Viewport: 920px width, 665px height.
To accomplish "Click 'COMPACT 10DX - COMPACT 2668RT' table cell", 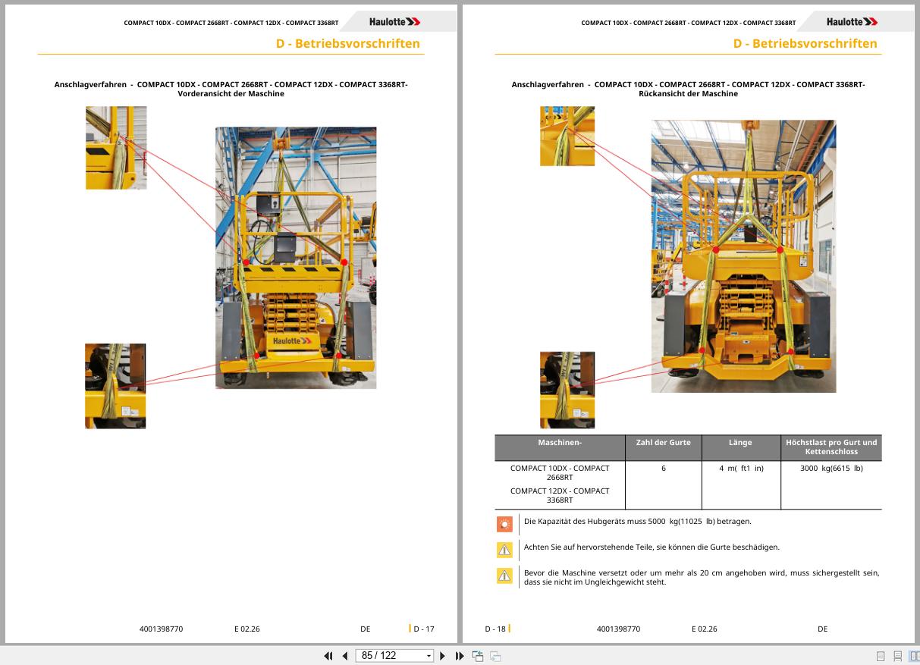I will pos(560,473).
